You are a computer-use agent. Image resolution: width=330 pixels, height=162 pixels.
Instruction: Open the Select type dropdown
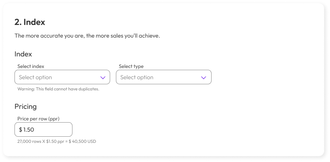[163, 77]
